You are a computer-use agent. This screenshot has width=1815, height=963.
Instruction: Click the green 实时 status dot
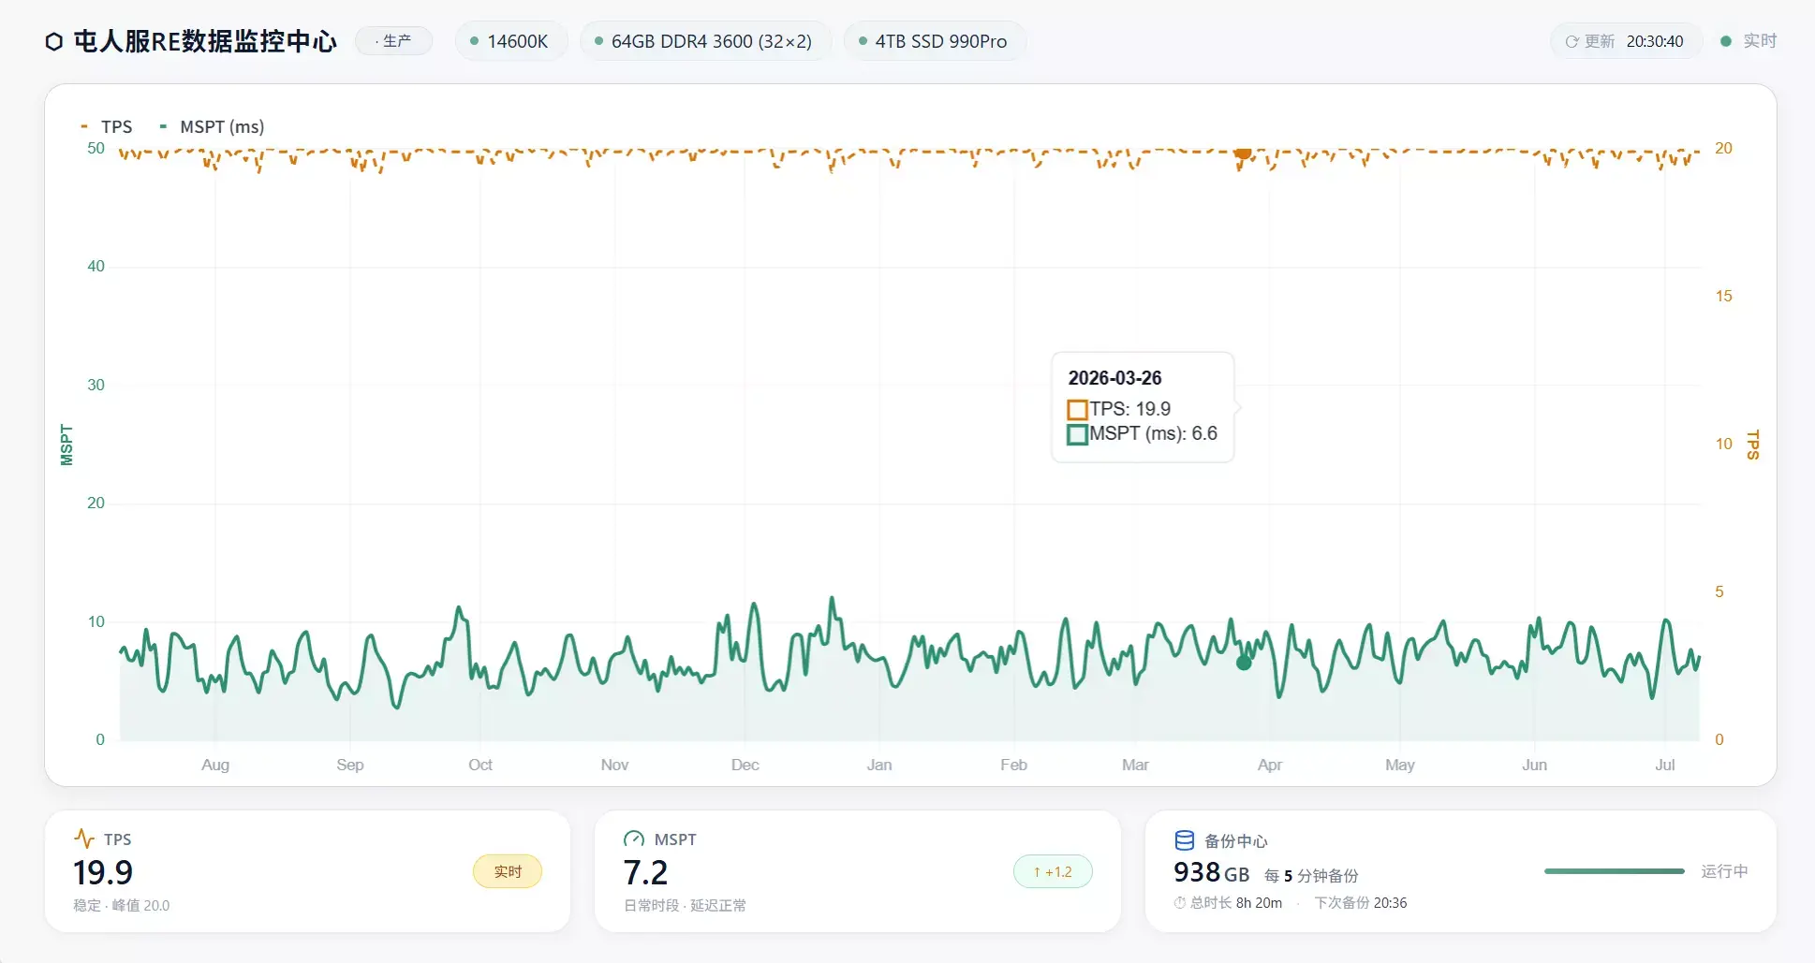coord(1726,41)
